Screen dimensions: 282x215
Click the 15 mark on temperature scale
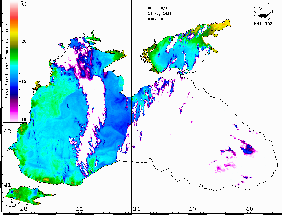click(24, 81)
